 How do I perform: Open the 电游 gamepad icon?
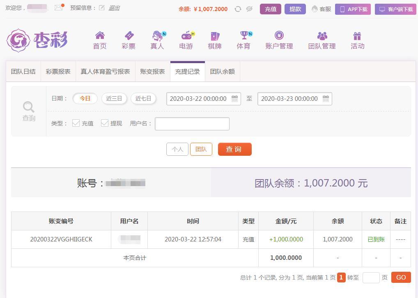point(186,36)
